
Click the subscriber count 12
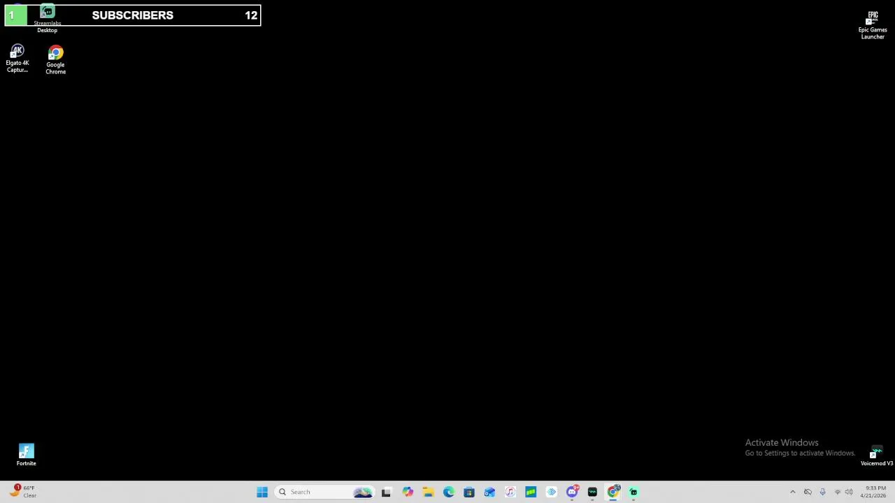pos(251,15)
